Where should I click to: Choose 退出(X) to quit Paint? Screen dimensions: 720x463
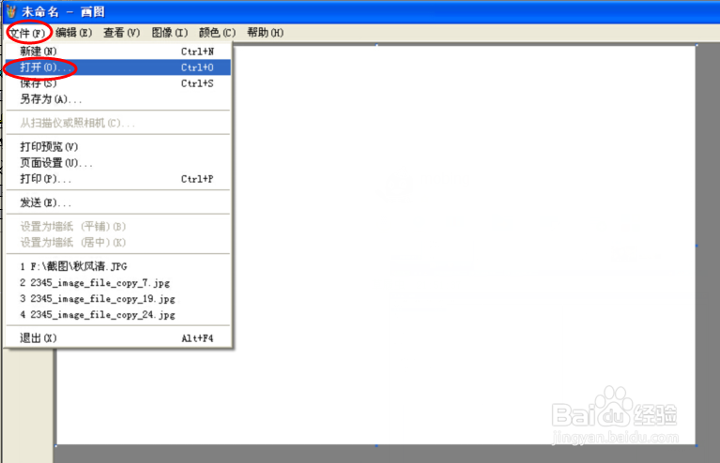click(118, 338)
